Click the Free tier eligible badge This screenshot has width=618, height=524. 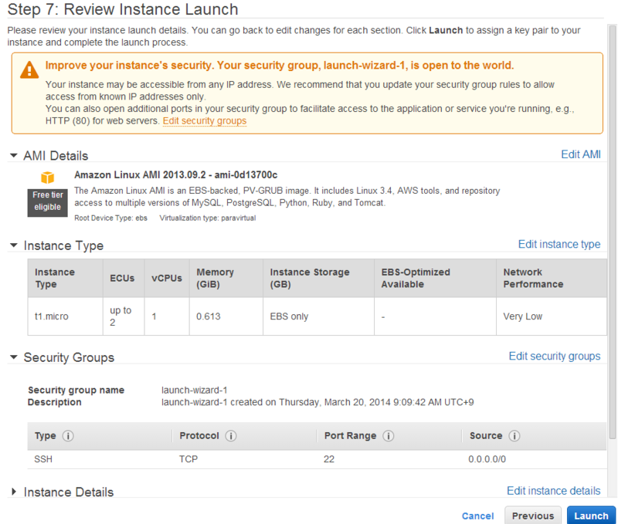point(47,203)
